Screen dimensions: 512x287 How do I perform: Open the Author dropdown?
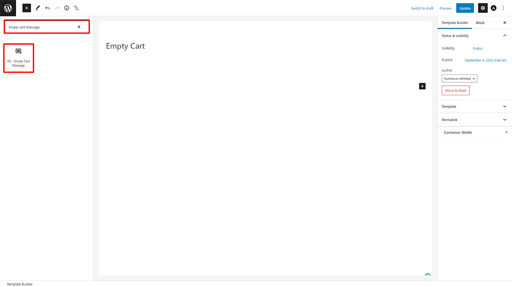click(459, 78)
